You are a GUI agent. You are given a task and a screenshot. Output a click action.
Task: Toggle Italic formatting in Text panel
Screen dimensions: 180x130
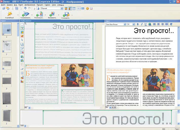(x=142, y=24)
